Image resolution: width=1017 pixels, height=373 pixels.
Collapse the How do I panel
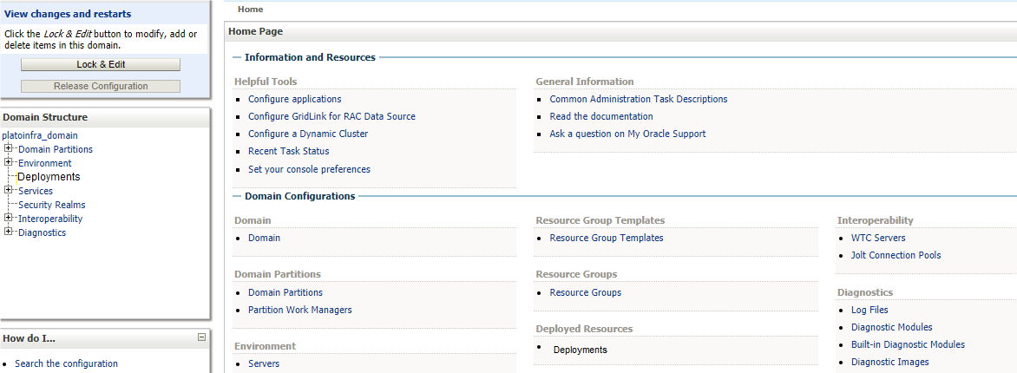(x=201, y=337)
